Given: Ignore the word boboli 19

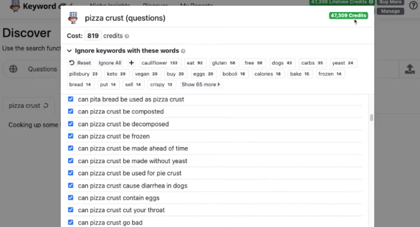Looking at the screenshot, I should [234, 74].
